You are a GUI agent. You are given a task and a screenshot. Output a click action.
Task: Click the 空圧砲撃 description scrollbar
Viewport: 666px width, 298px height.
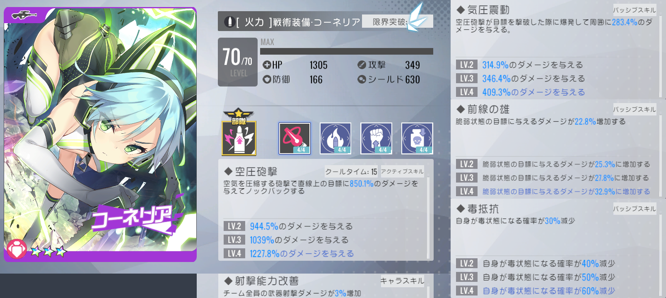(x=428, y=218)
